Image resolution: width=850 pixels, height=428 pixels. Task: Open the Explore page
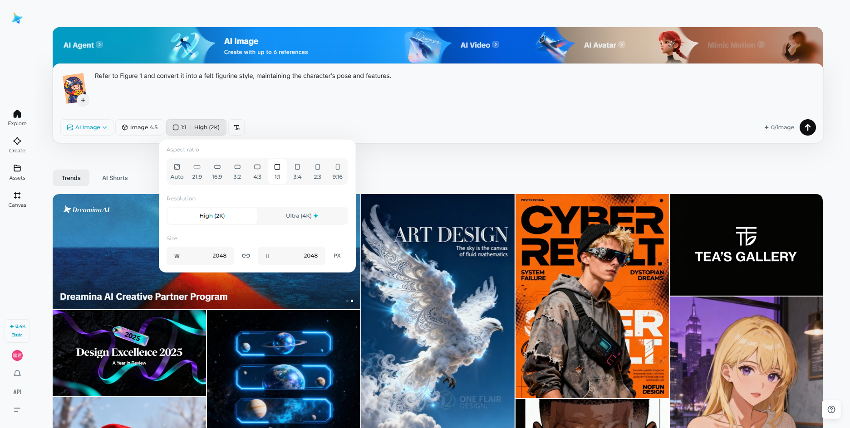tap(17, 117)
